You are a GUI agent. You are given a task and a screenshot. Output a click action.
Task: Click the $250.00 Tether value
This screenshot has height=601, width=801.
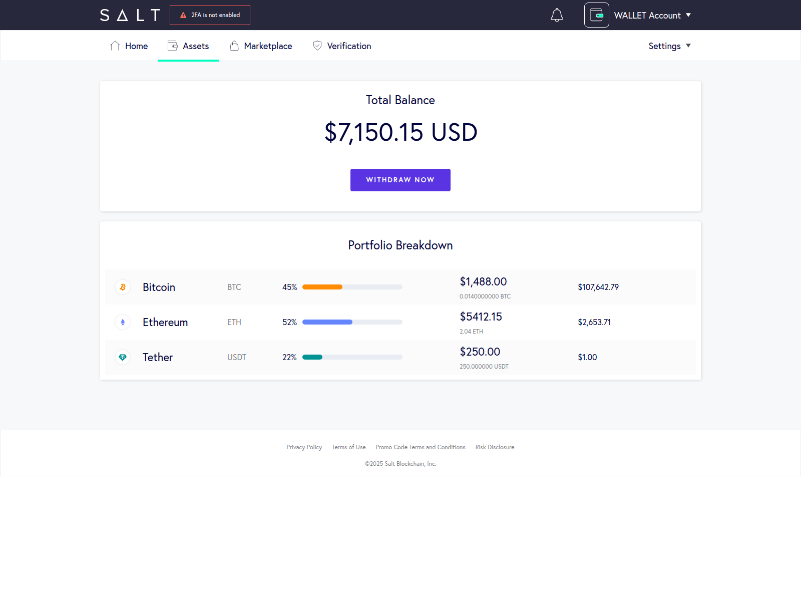point(480,352)
